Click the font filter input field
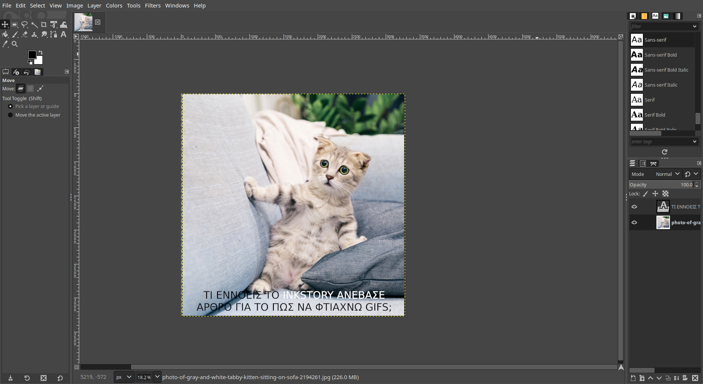Image resolution: width=703 pixels, height=384 pixels. coord(660,26)
